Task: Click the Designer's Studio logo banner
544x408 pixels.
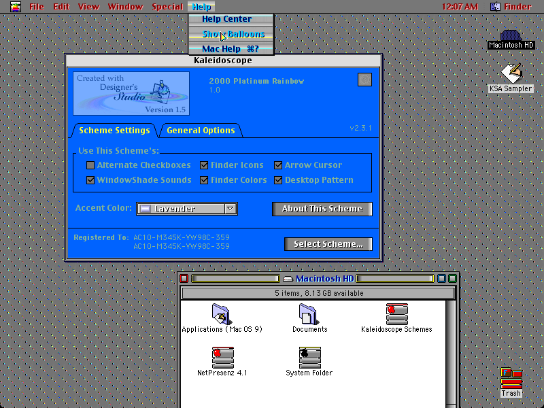Action: pos(131,93)
